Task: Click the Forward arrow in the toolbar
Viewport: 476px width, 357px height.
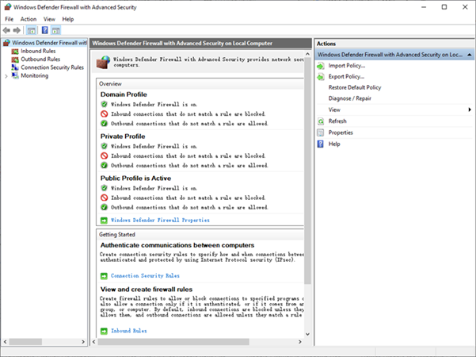Action: point(17,30)
